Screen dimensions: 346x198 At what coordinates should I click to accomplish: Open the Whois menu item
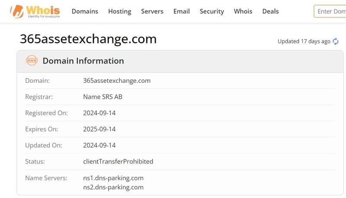coord(243,11)
